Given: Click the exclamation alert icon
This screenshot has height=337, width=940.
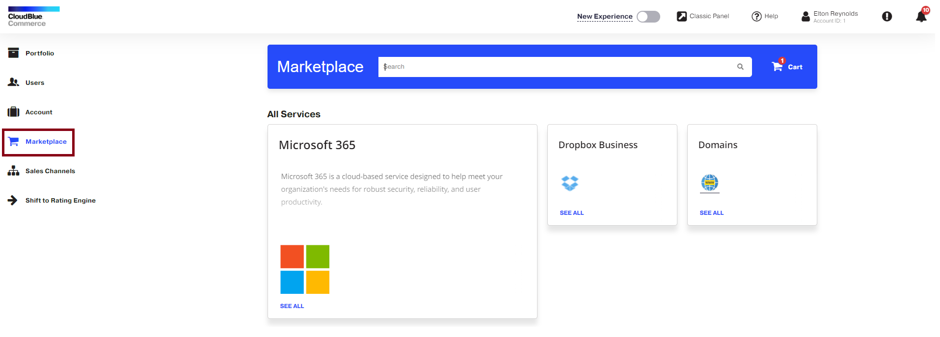Looking at the screenshot, I should pos(886,16).
